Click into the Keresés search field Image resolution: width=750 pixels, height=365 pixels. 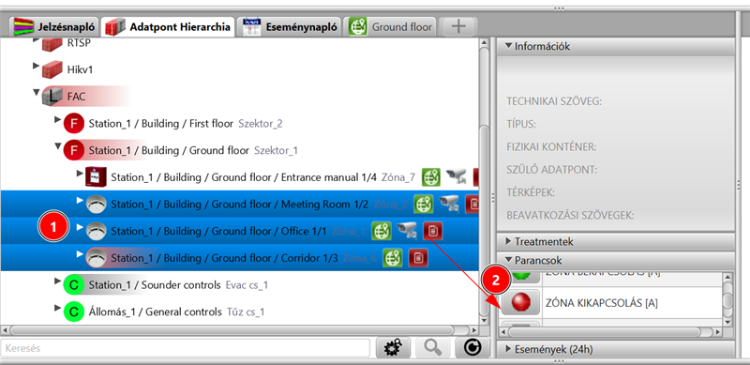click(x=185, y=348)
